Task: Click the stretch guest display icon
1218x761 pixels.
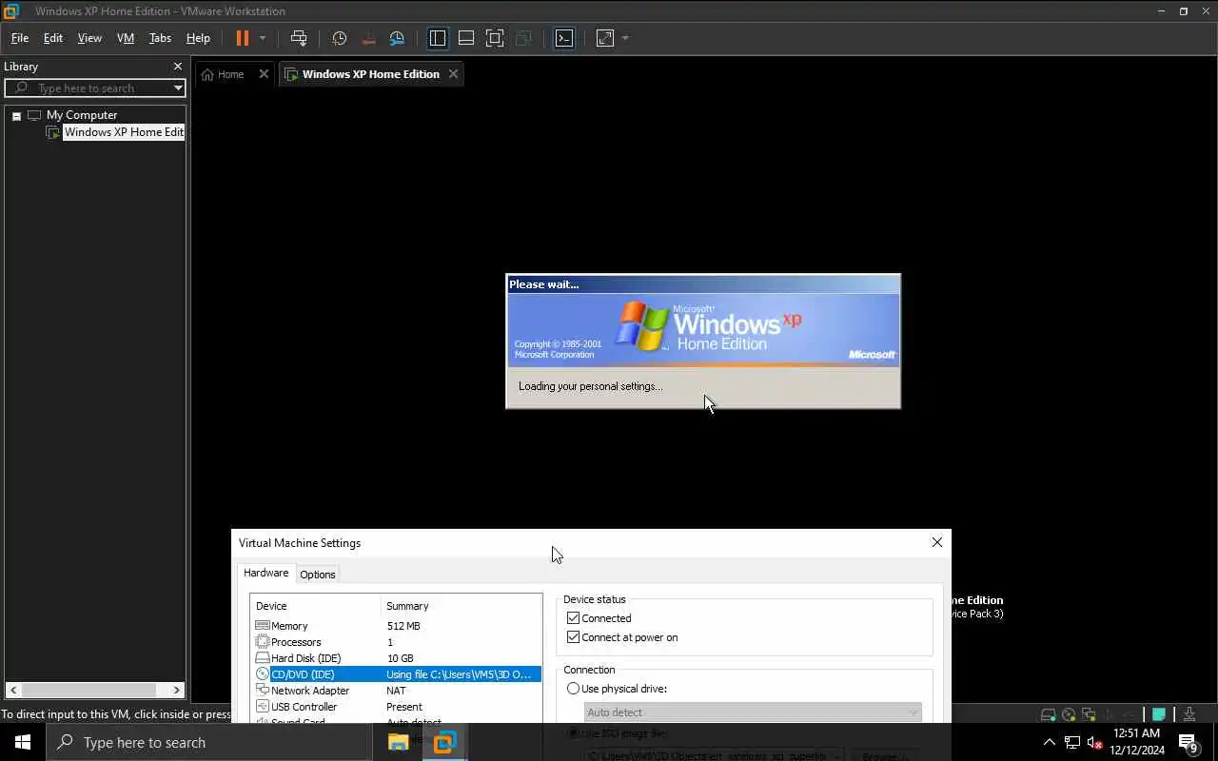Action: (x=605, y=38)
